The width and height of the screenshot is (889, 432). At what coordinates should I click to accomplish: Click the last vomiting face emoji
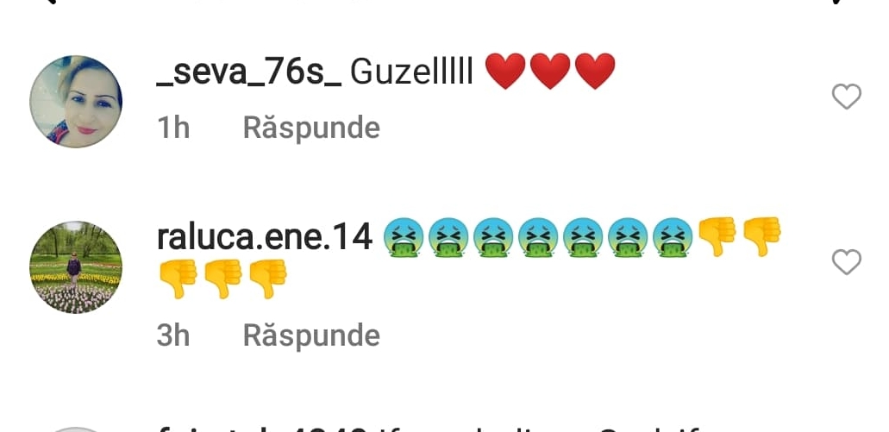[673, 237]
